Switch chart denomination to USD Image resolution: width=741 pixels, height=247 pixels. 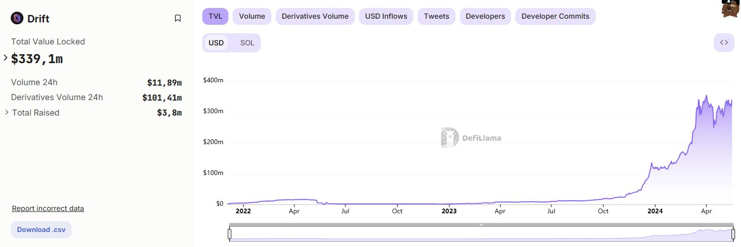click(216, 43)
